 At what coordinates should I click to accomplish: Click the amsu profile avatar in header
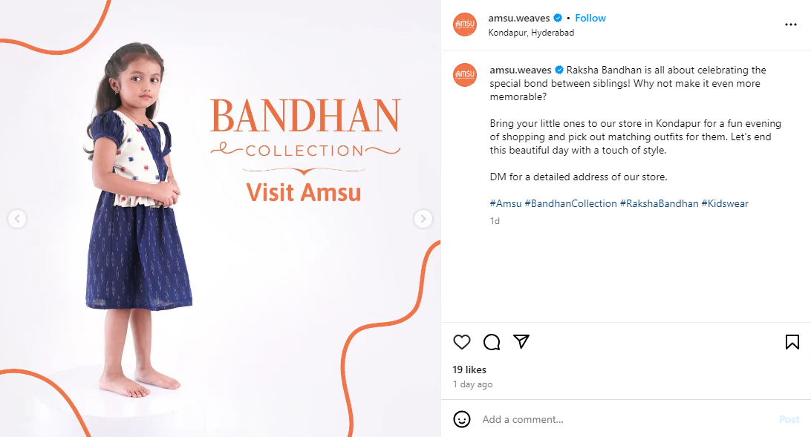(x=464, y=24)
